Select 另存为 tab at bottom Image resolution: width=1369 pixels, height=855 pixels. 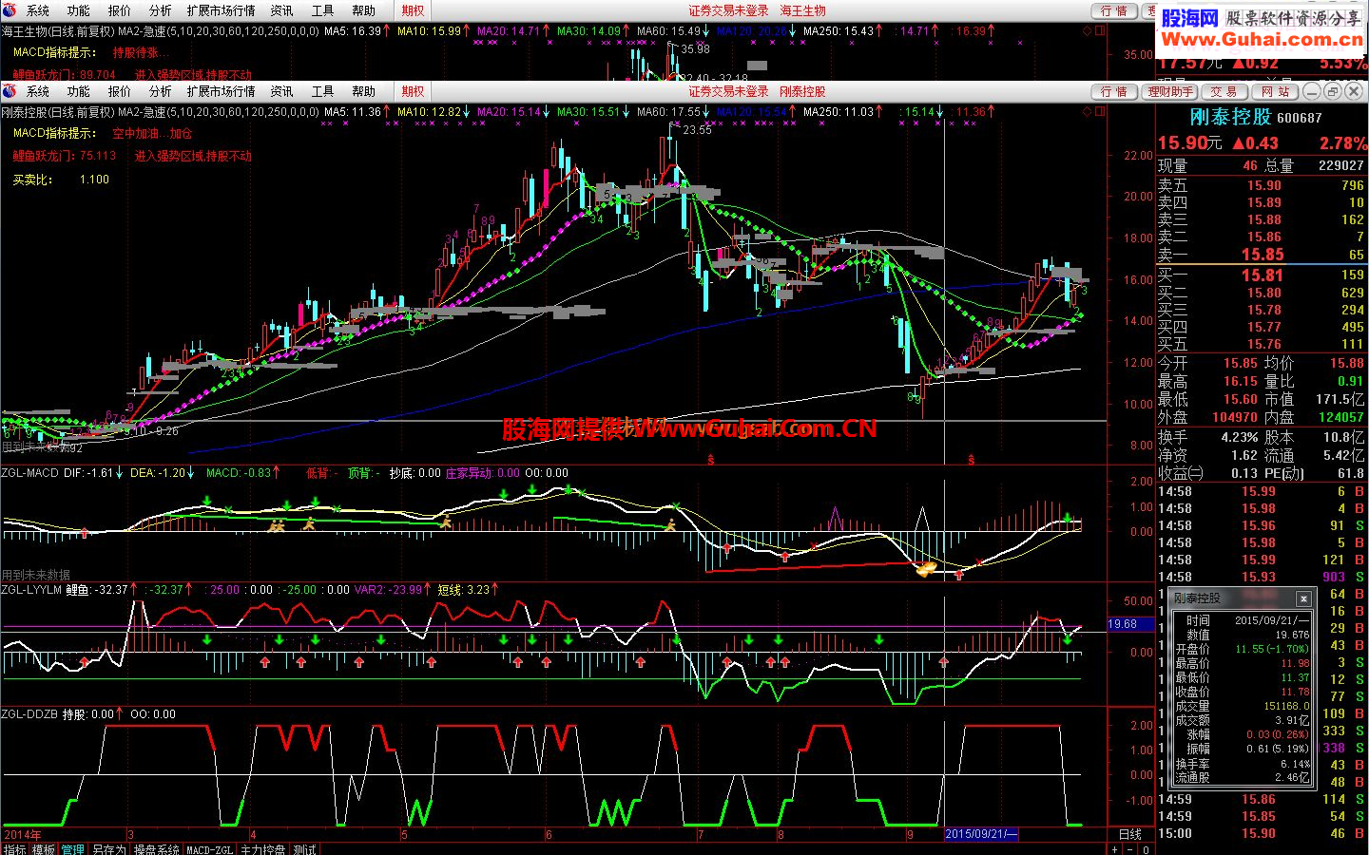click(108, 849)
